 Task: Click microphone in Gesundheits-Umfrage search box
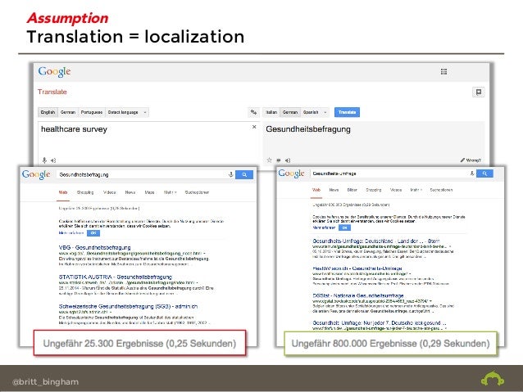[472, 173]
